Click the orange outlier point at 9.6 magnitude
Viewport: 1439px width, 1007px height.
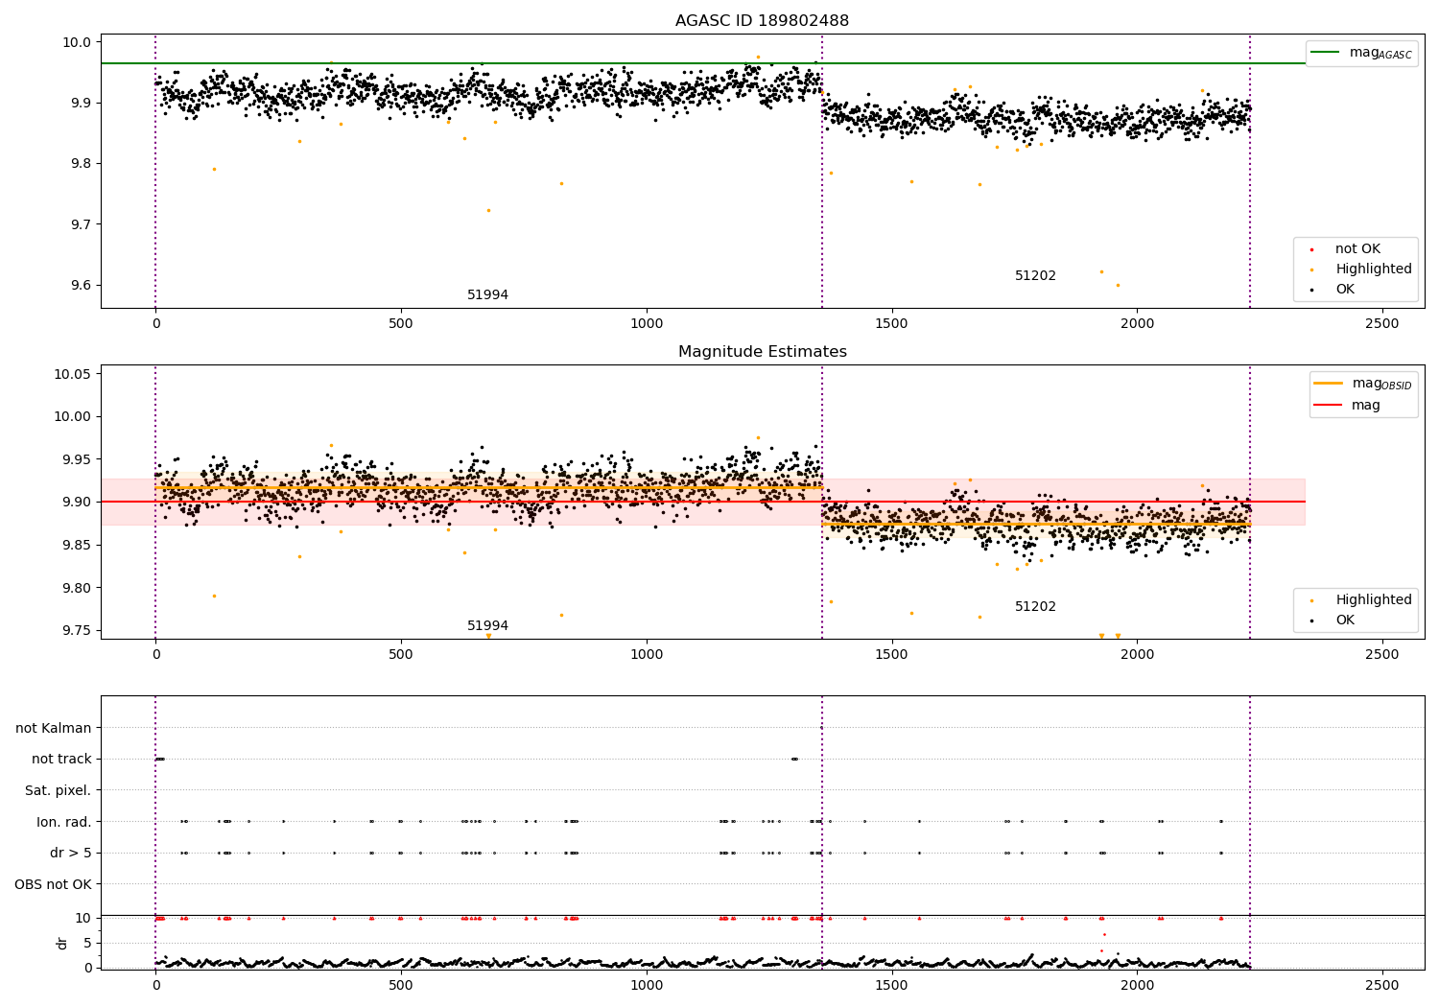(1117, 285)
